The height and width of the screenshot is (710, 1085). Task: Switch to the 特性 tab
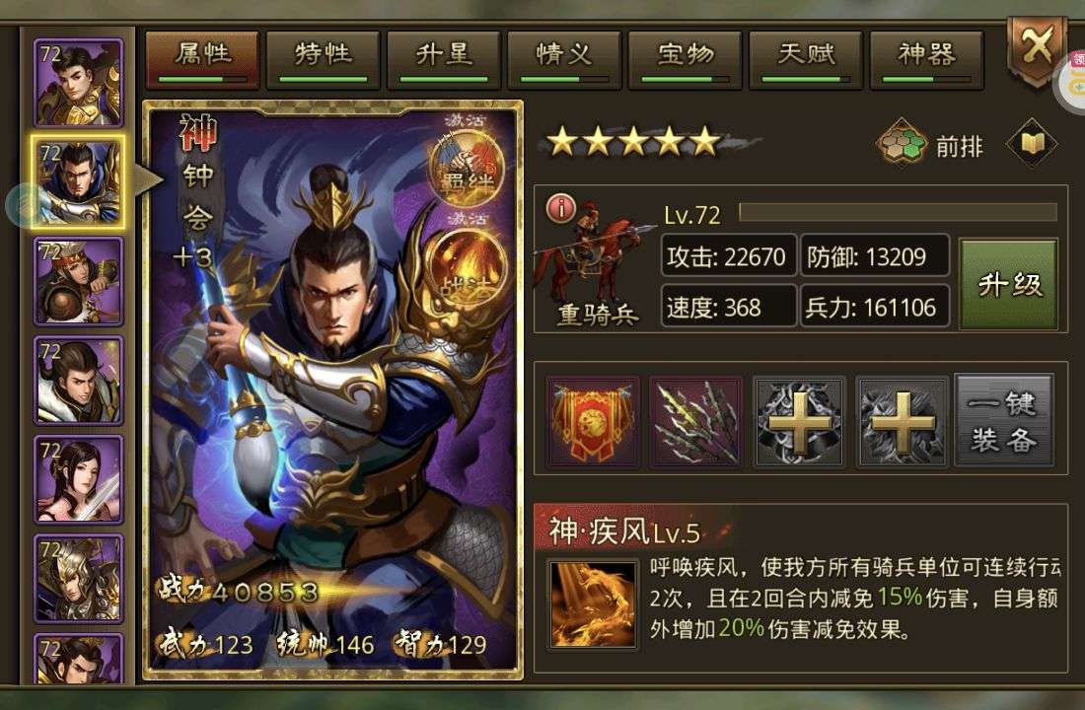click(324, 59)
